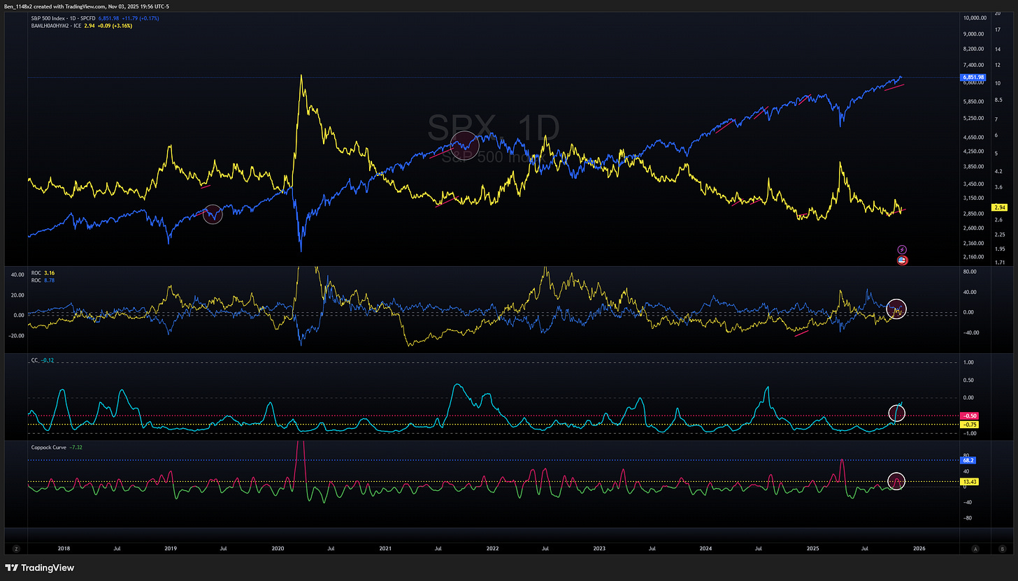Click the blue 6,851.98 price tag
Image resolution: width=1018 pixels, height=581 pixels.
click(974, 77)
